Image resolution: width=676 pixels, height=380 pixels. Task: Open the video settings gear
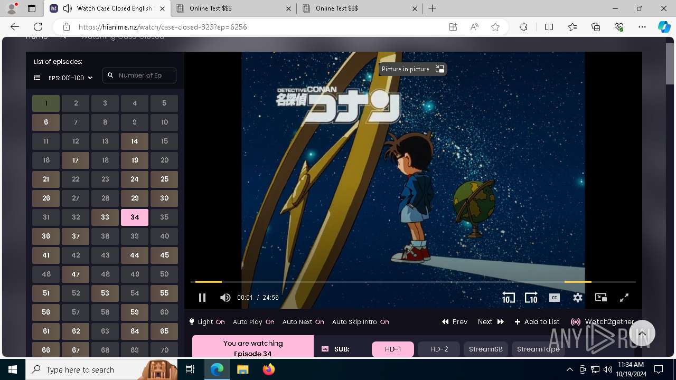click(x=578, y=298)
